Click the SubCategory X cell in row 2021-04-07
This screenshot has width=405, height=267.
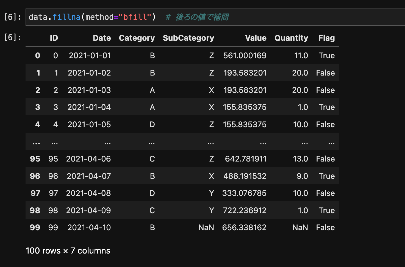click(x=212, y=176)
